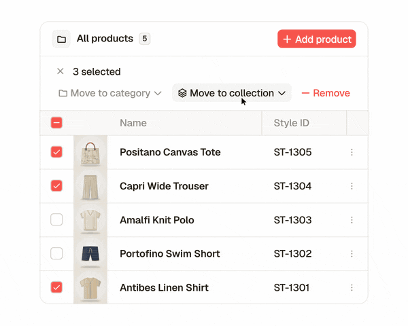Click the Amalfi Knit Polo name
408x326 pixels.
[x=157, y=220]
